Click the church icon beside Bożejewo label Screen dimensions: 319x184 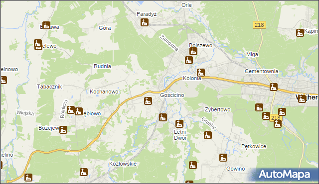[x=63, y=130]
